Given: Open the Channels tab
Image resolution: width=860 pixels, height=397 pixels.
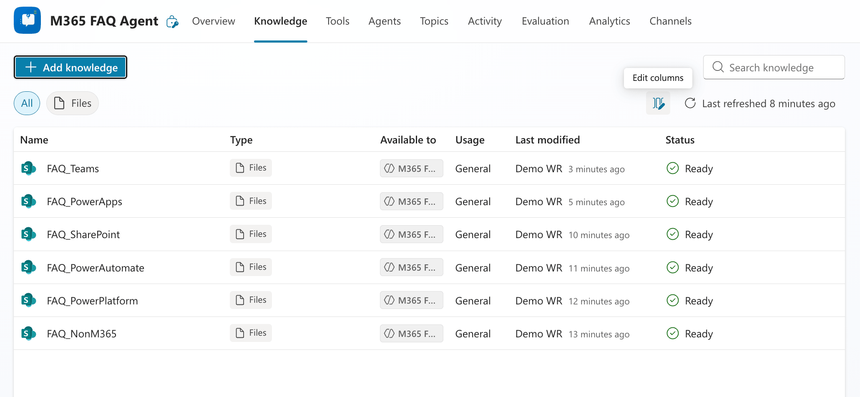Looking at the screenshot, I should (671, 21).
